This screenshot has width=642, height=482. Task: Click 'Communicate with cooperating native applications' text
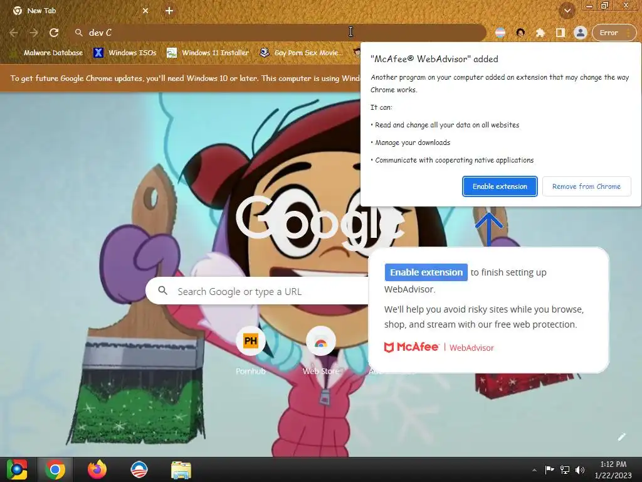(455, 160)
